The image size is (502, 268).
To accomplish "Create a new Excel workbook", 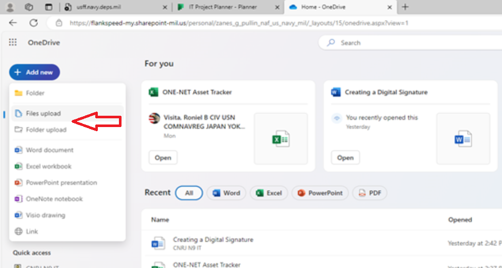I will click(67, 166).
